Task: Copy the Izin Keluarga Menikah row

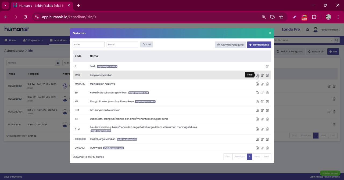Action: (257, 139)
